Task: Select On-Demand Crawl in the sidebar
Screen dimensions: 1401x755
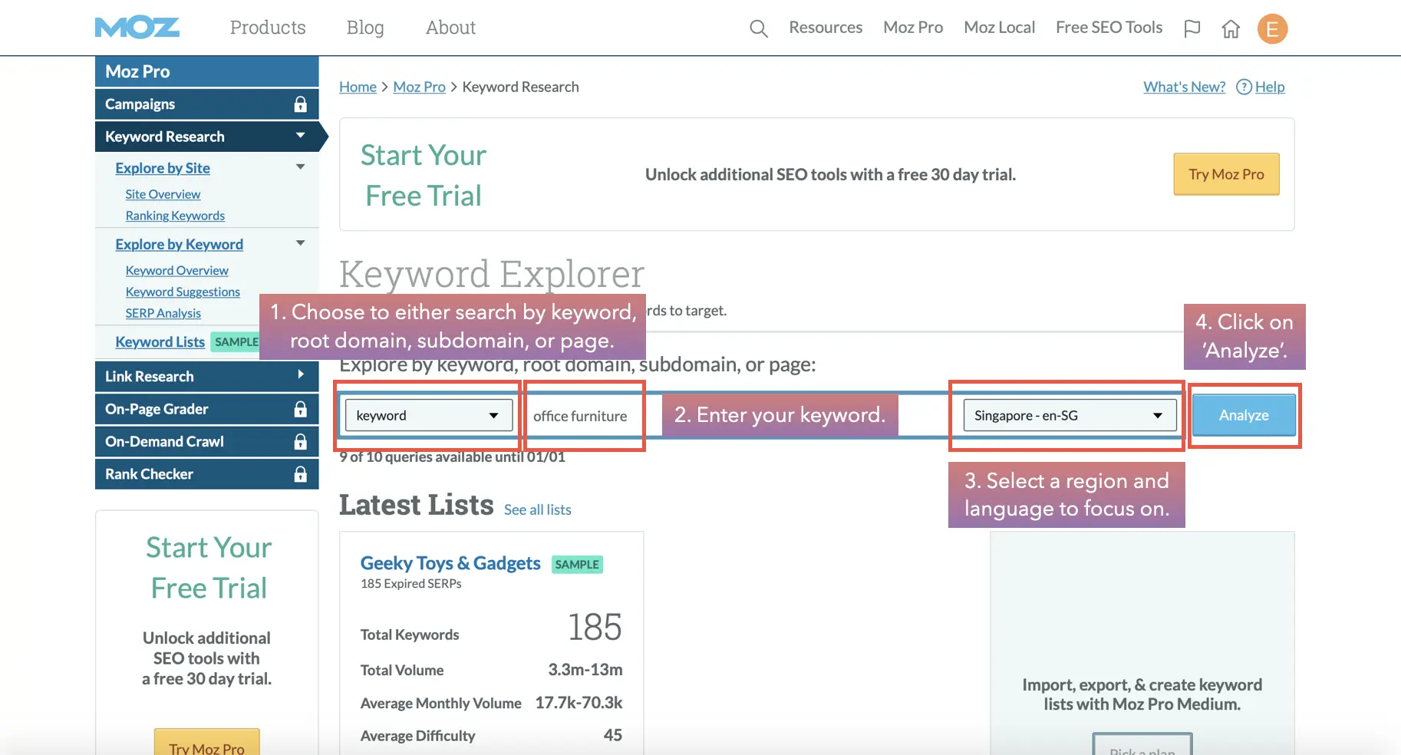Action: 207,441
